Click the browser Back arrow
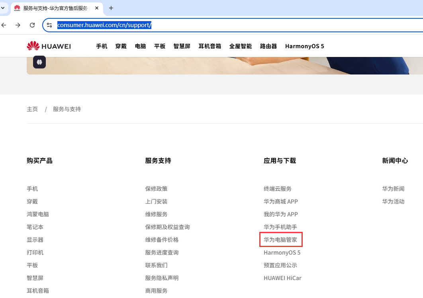The width and height of the screenshot is (423, 298). click(x=4, y=25)
